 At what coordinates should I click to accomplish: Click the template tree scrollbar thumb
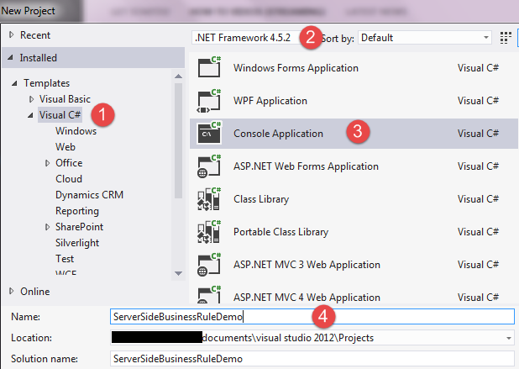pyautogui.click(x=178, y=140)
